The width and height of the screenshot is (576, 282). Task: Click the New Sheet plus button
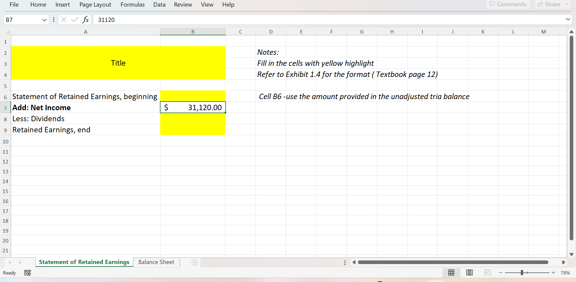[195, 262]
